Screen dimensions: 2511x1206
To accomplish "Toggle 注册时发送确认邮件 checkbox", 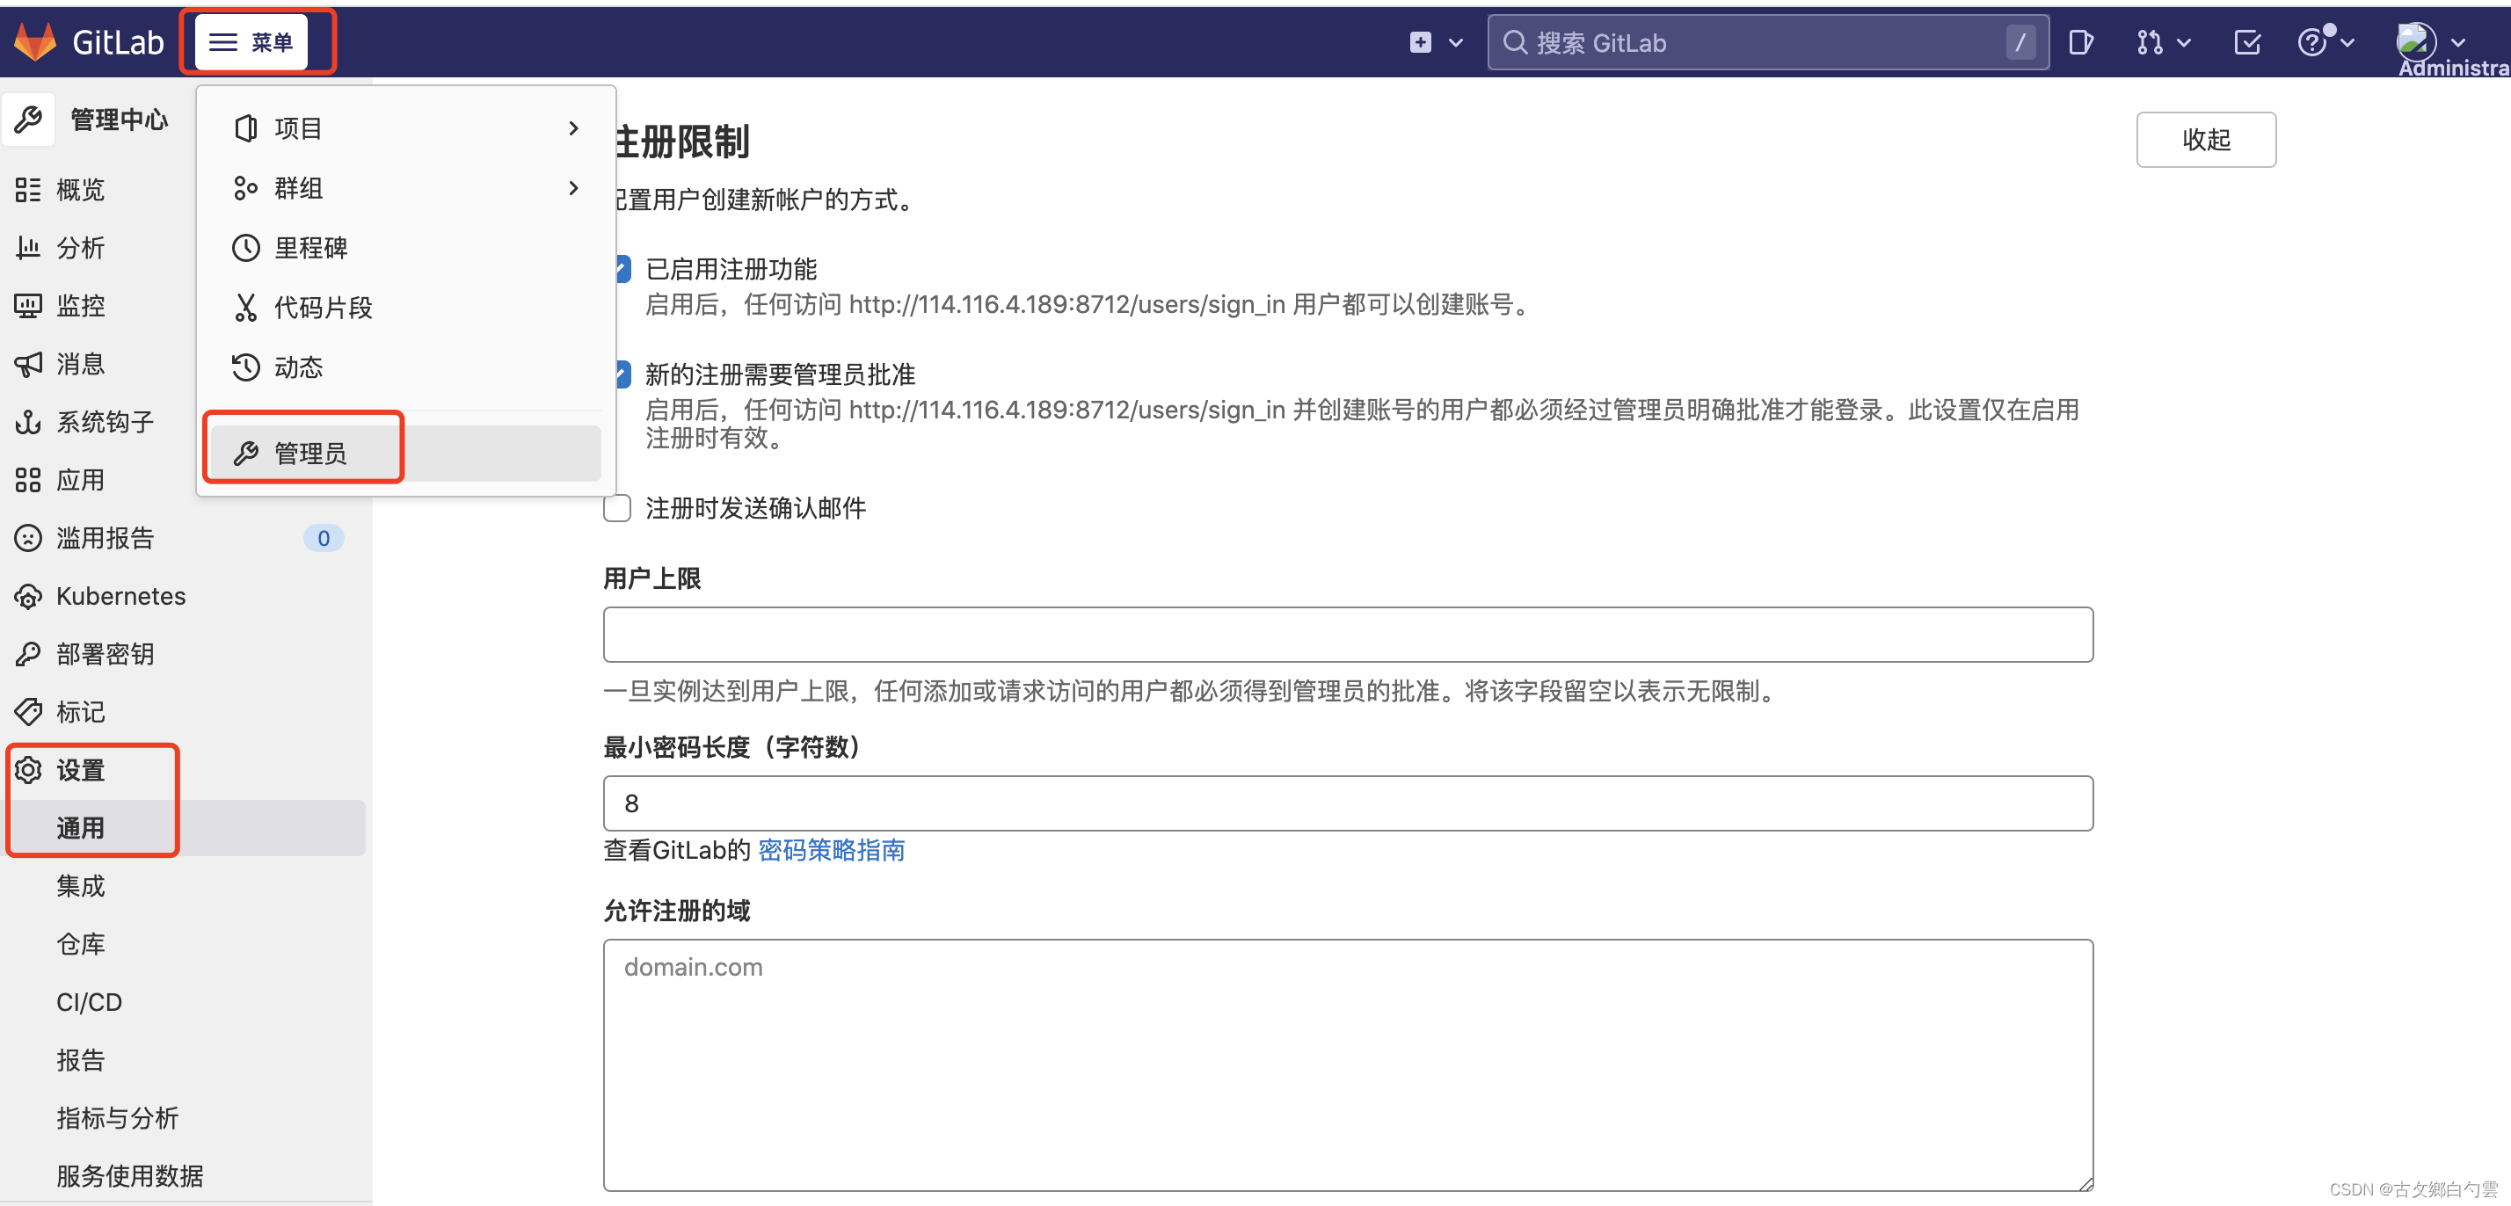I will (617, 508).
